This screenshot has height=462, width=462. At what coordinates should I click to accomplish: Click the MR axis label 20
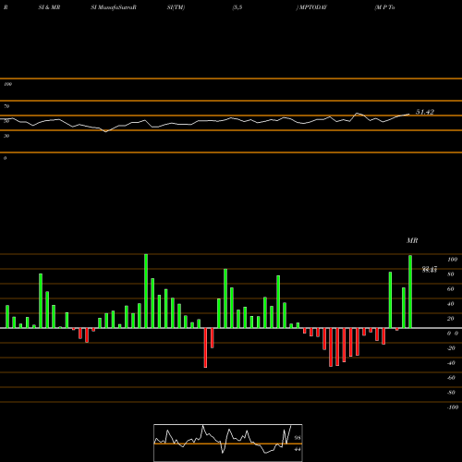click(x=450, y=319)
